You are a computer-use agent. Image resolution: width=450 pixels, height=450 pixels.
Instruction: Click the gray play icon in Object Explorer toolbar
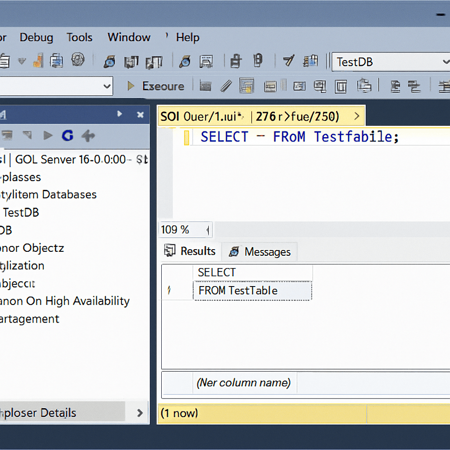click(x=48, y=135)
